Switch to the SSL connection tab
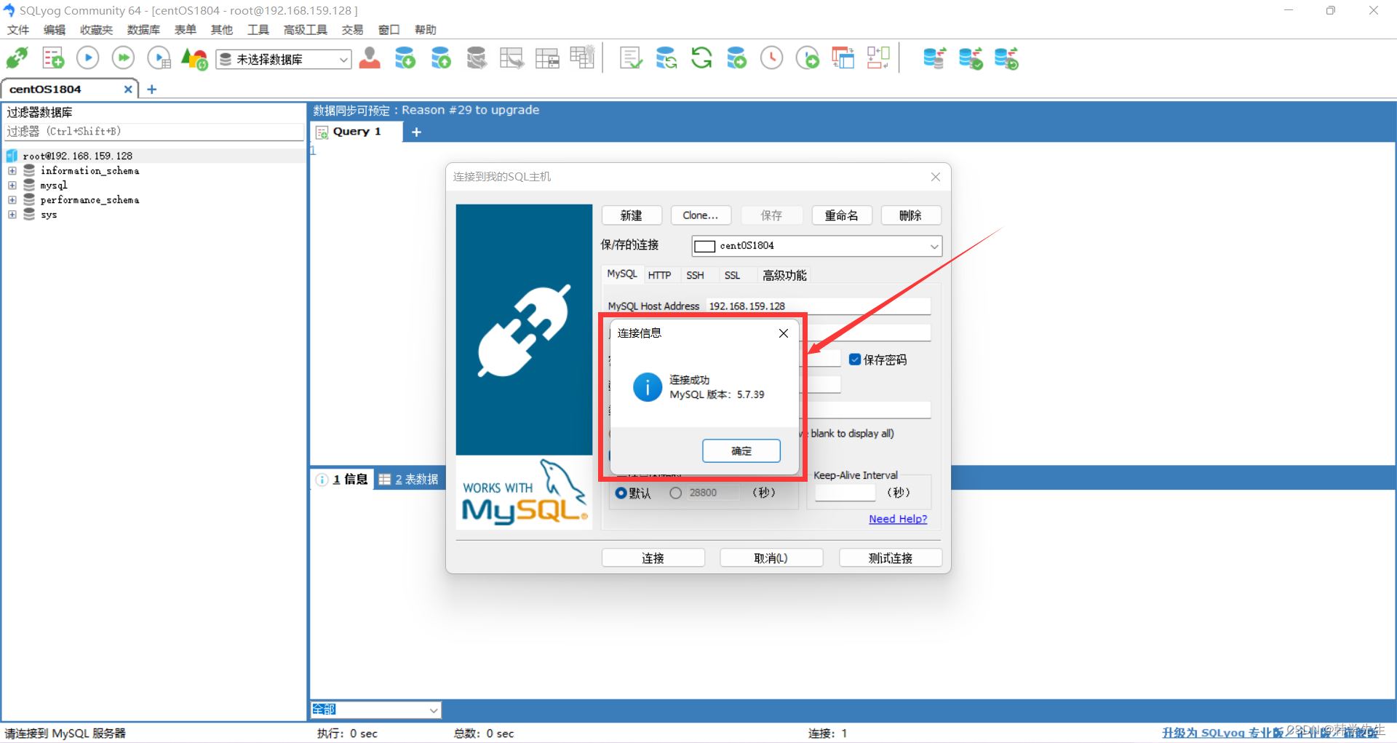Screen dimensions: 1397x743 (732, 275)
